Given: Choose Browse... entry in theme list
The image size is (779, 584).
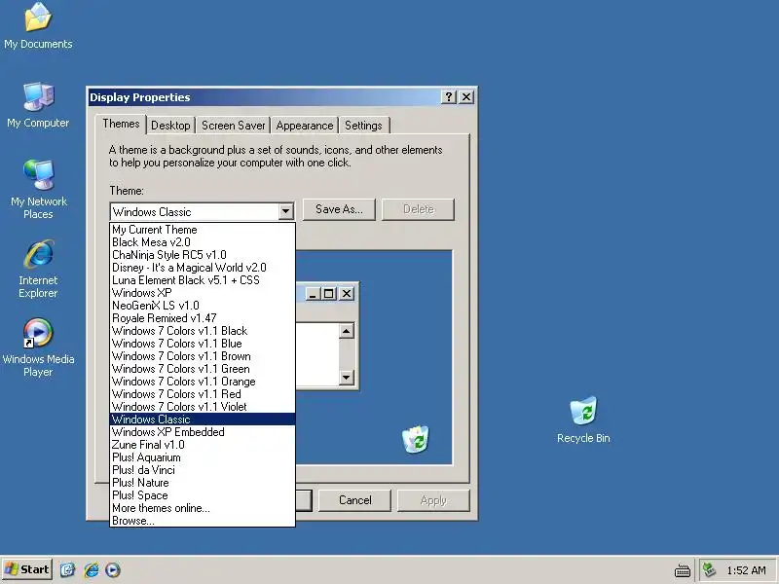Looking at the screenshot, I should pyautogui.click(x=203, y=521).
